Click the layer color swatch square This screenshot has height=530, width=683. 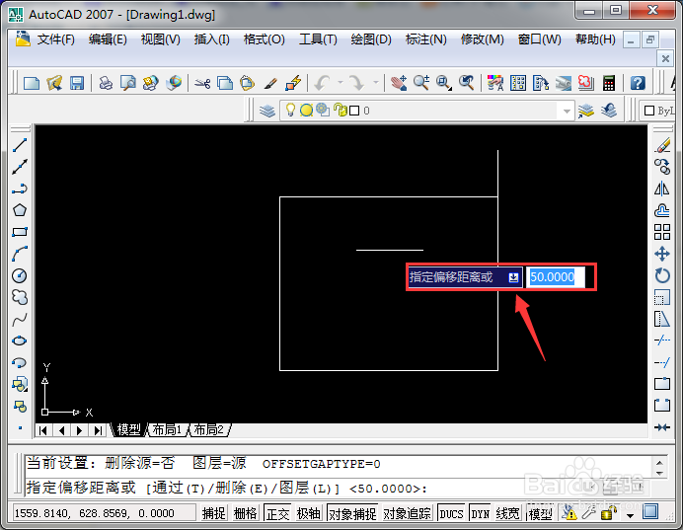(354, 111)
